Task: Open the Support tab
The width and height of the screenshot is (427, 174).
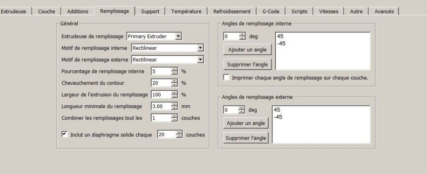Action: coord(150,12)
